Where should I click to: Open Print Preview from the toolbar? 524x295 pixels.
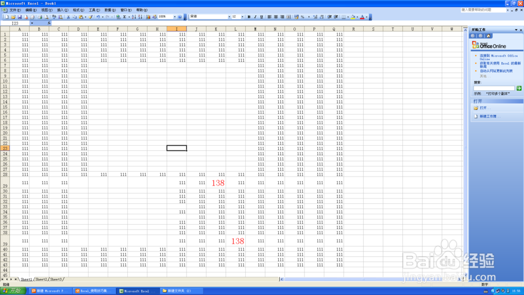pos(47,17)
